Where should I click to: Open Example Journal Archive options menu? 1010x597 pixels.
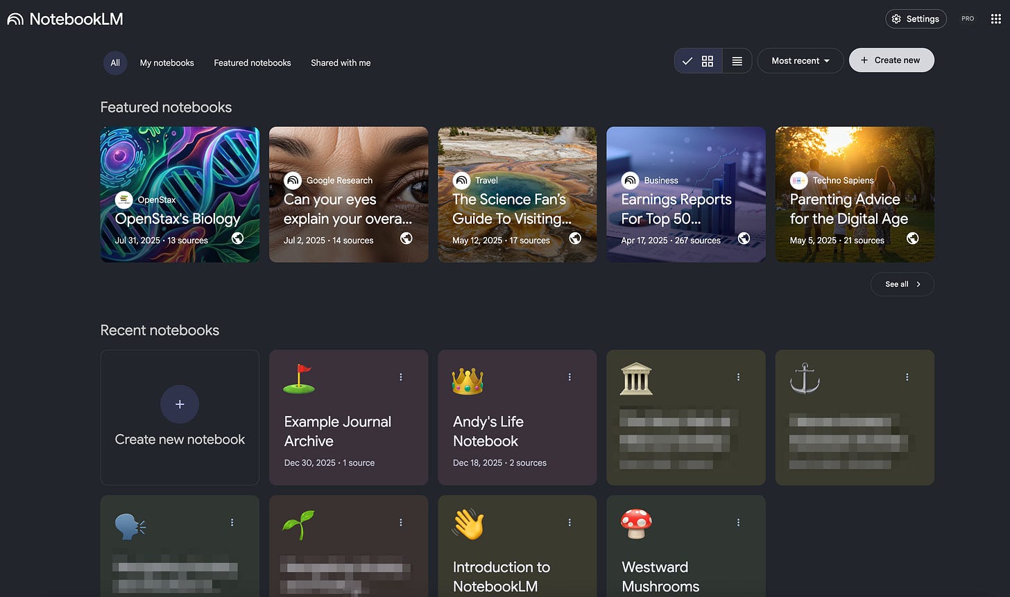click(401, 377)
